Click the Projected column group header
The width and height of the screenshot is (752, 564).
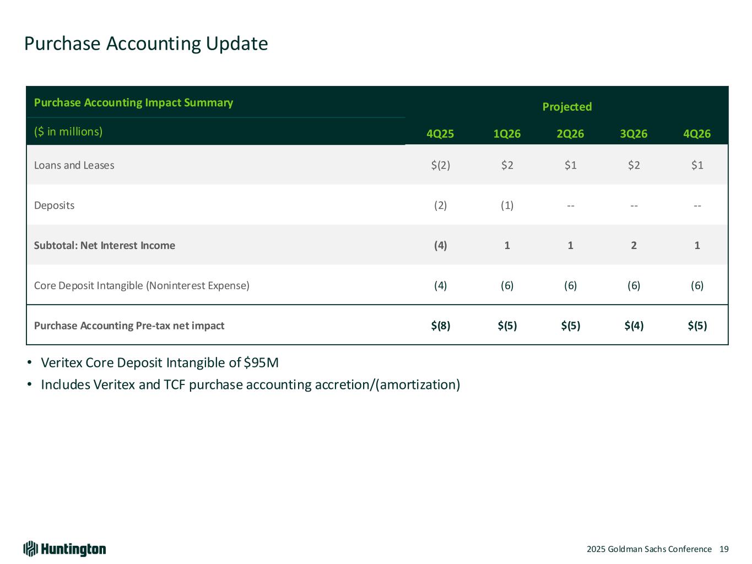click(x=567, y=107)
